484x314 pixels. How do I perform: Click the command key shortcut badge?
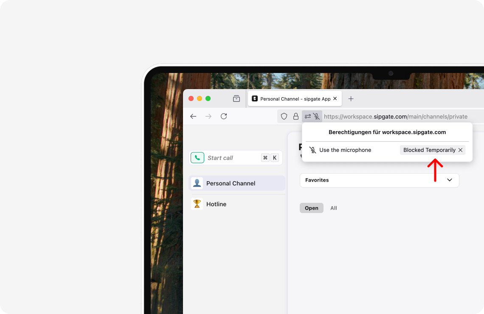(265, 157)
